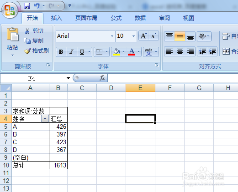Decrease the indent

pos(202,51)
